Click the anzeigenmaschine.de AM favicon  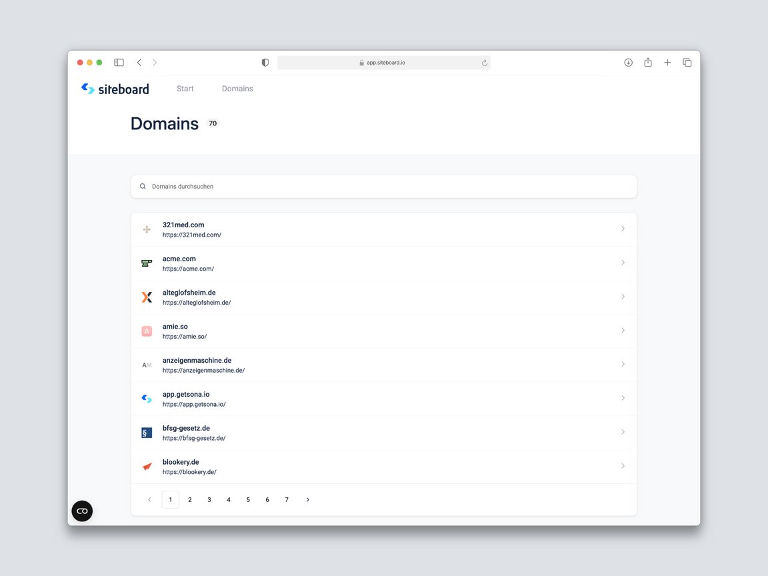tap(147, 365)
